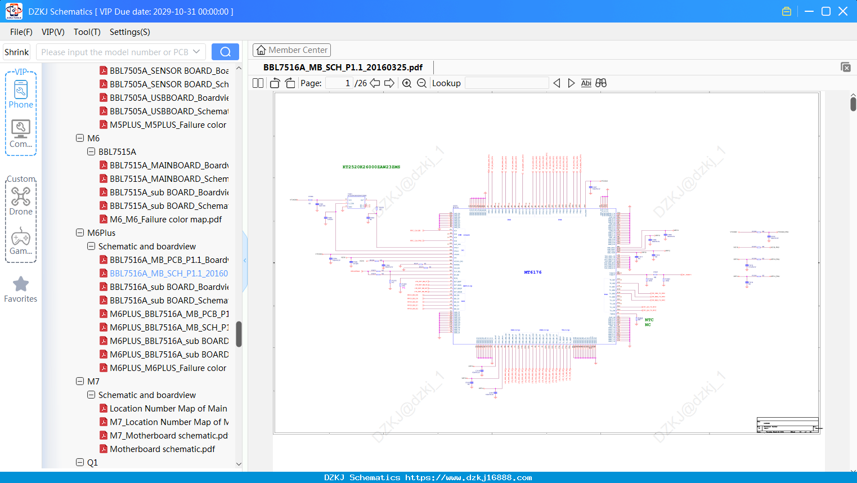Click the yellow briefcase icon in title bar
Image resolution: width=857 pixels, height=483 pixels.
(x=787, y=11)
